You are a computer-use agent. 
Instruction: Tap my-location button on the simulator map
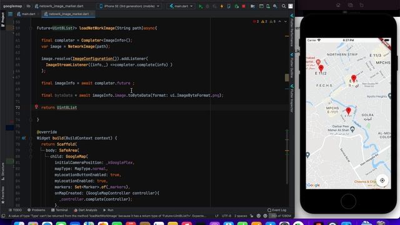click(x=382, y=181)
